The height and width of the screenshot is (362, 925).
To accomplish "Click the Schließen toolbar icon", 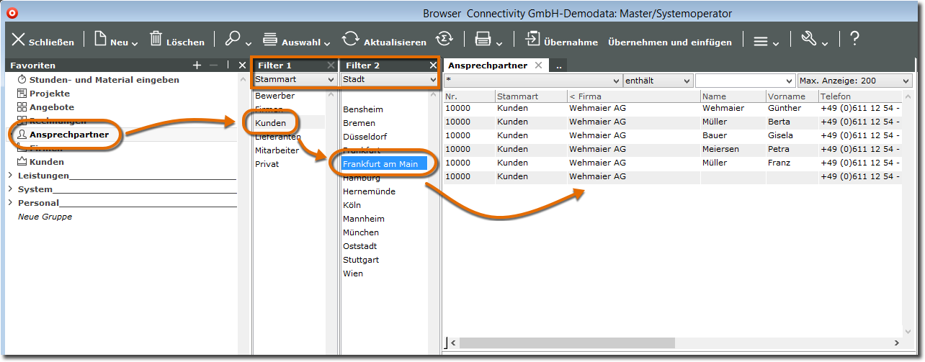I will point(19,40).
